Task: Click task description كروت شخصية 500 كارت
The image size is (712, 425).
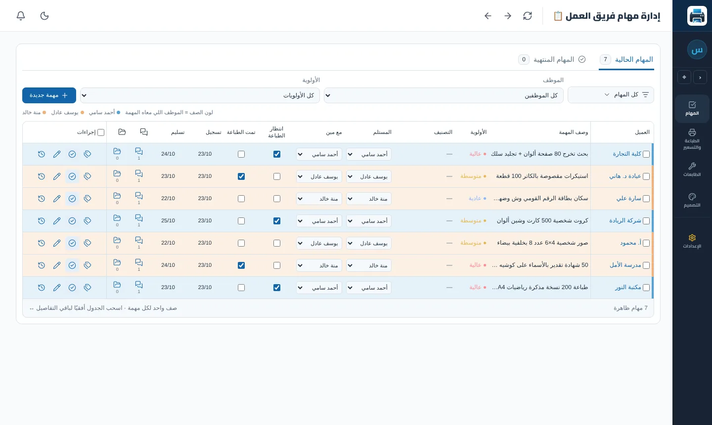Action: [542, 220]
